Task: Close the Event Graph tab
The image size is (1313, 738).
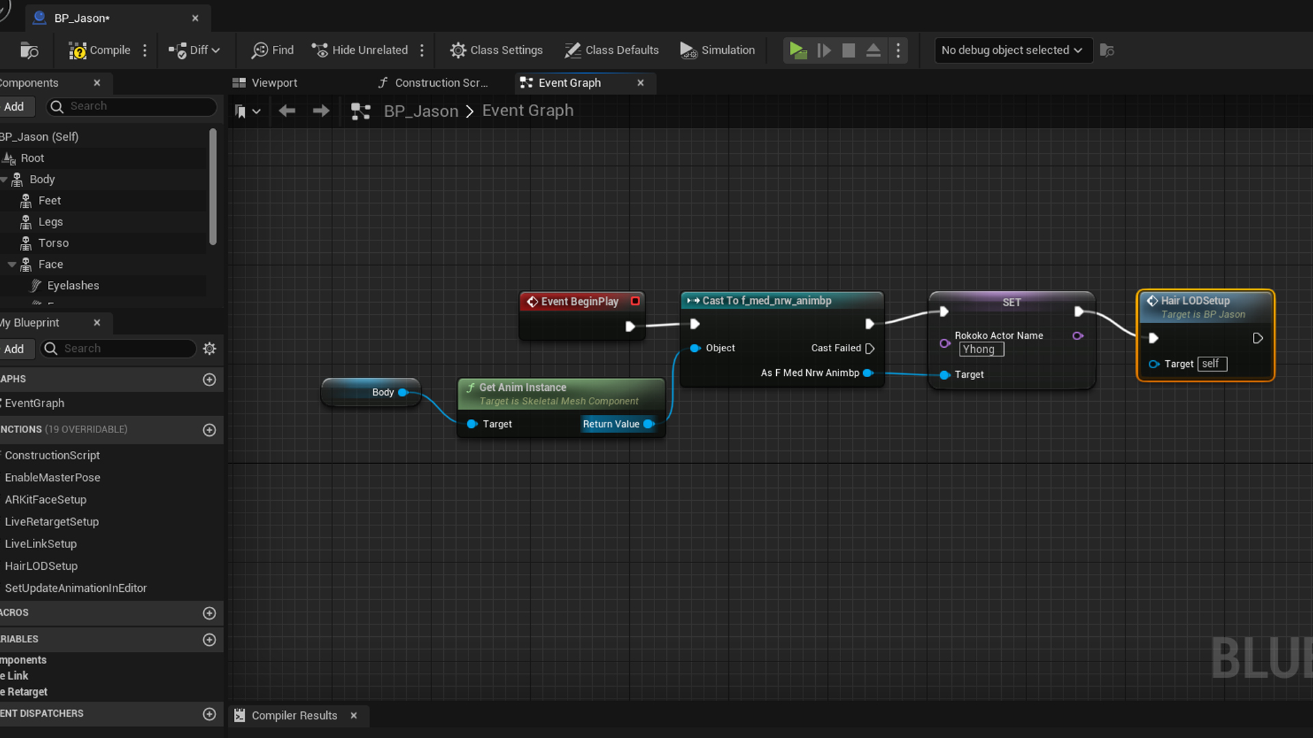Action: tap(641, 83)
